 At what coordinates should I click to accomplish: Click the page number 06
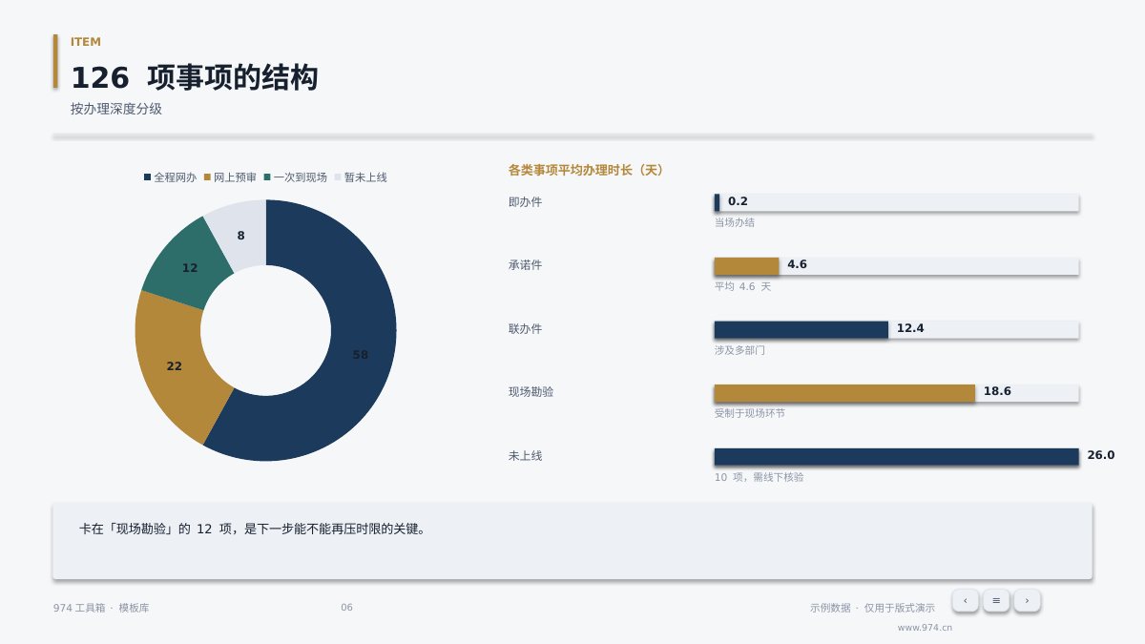346,608
